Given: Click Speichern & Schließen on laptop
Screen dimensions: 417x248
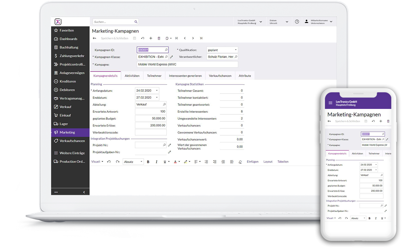Looking at the screenshot, I should [114, 38].
